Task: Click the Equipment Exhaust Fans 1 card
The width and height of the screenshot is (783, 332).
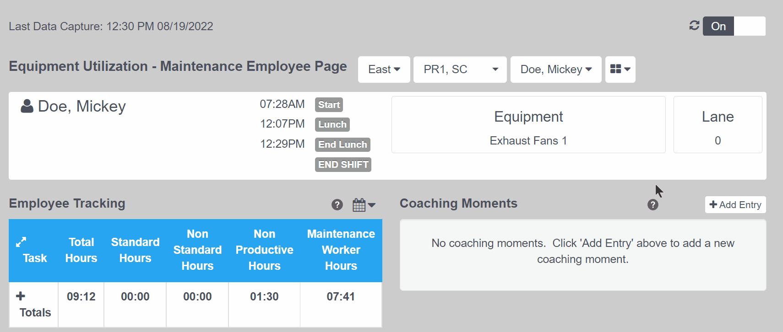Action: tap(528, 124)
